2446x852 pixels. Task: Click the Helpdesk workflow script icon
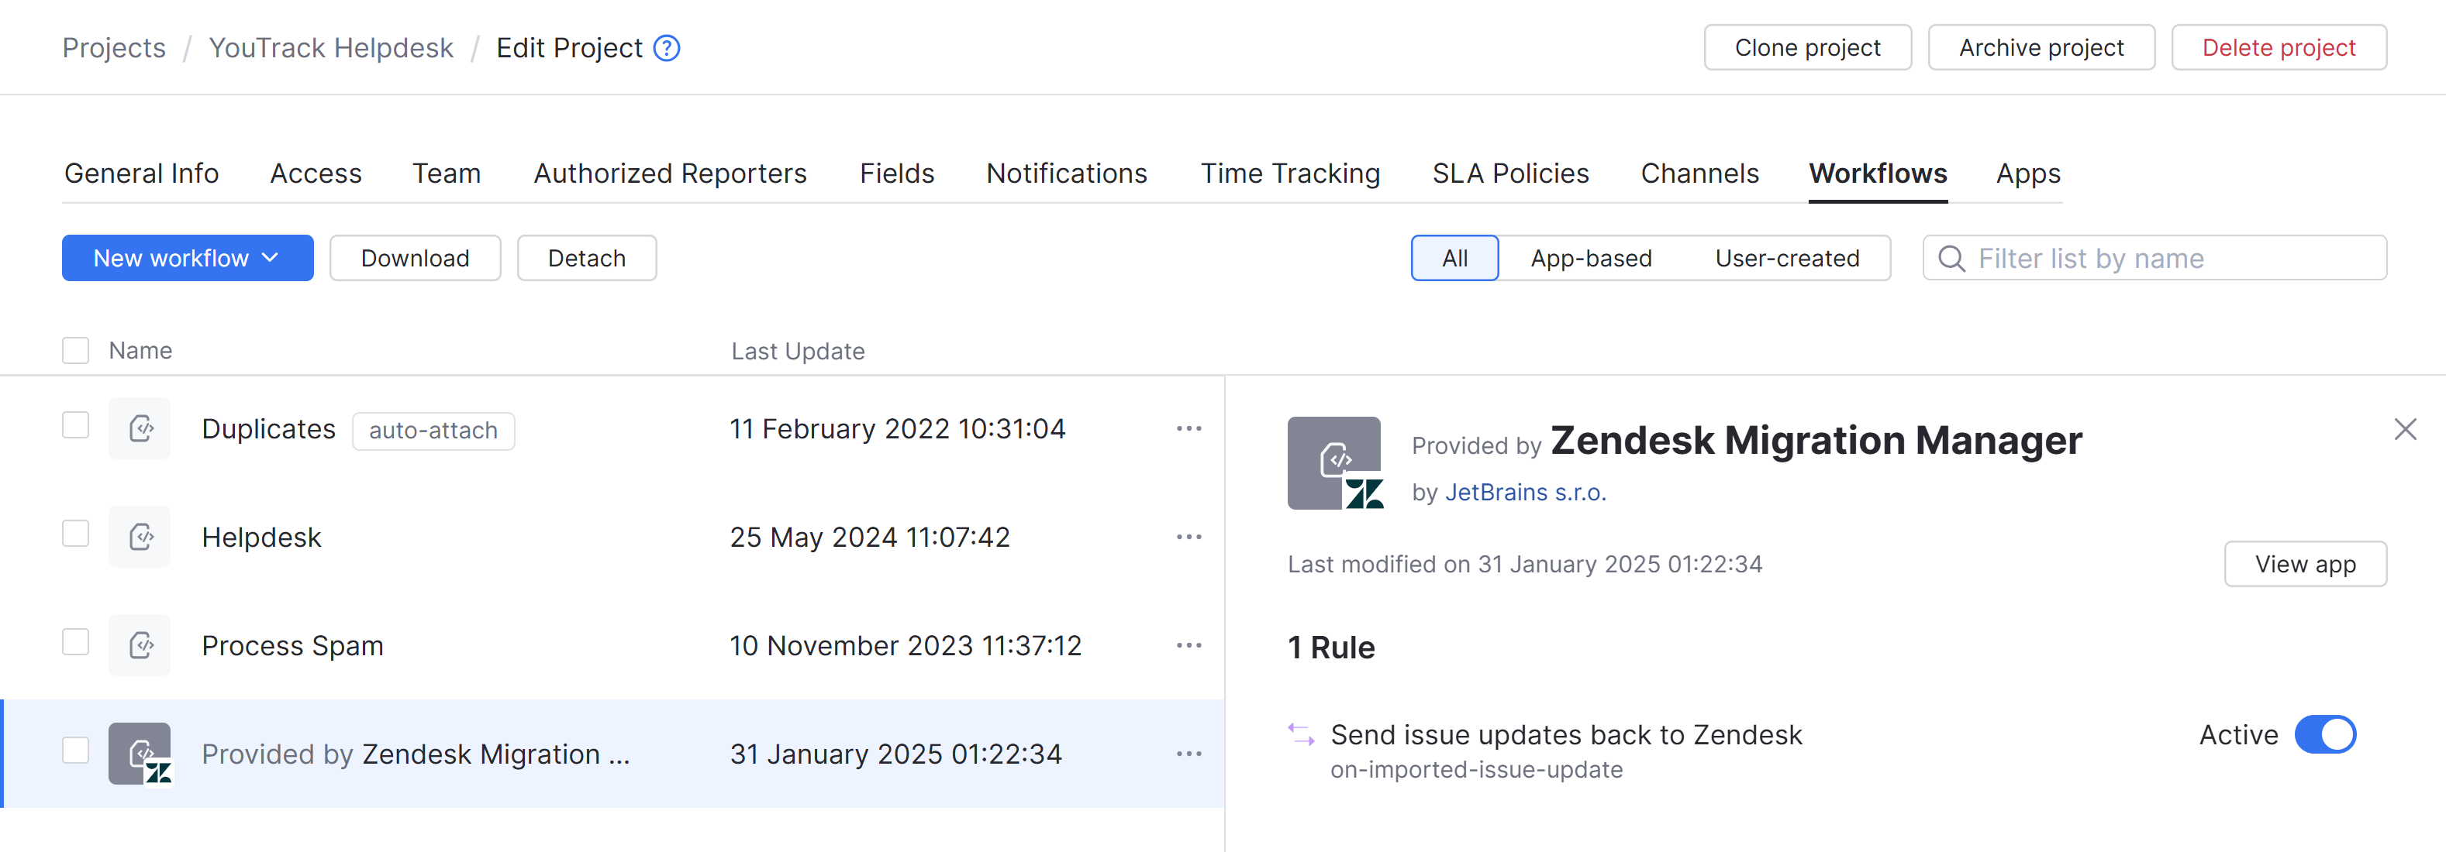click(140, 536)
